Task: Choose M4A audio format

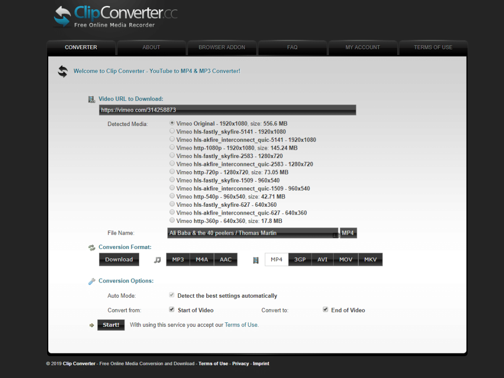Action: point(202,260)
